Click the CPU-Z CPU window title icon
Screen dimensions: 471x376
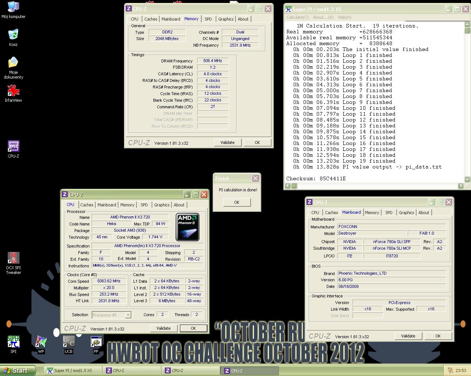pyautogui.click(x=65, y=194)
